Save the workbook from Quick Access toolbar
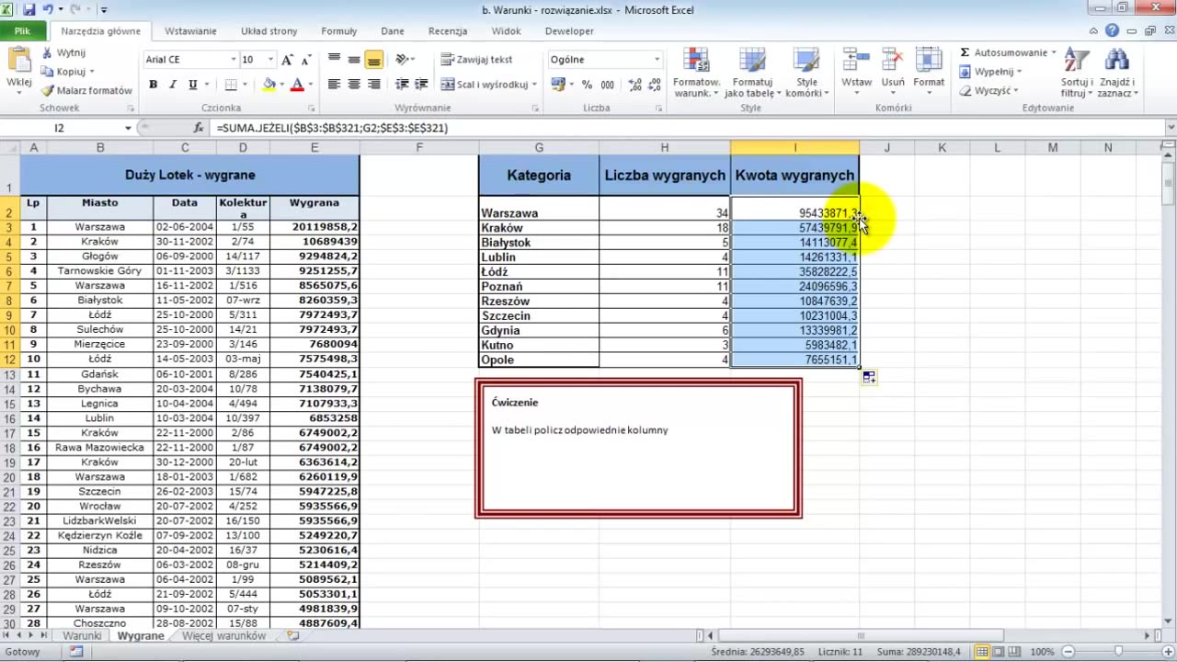Image resolution: width=1177 pixels, height=662 pixels. [x=29, y=10]
